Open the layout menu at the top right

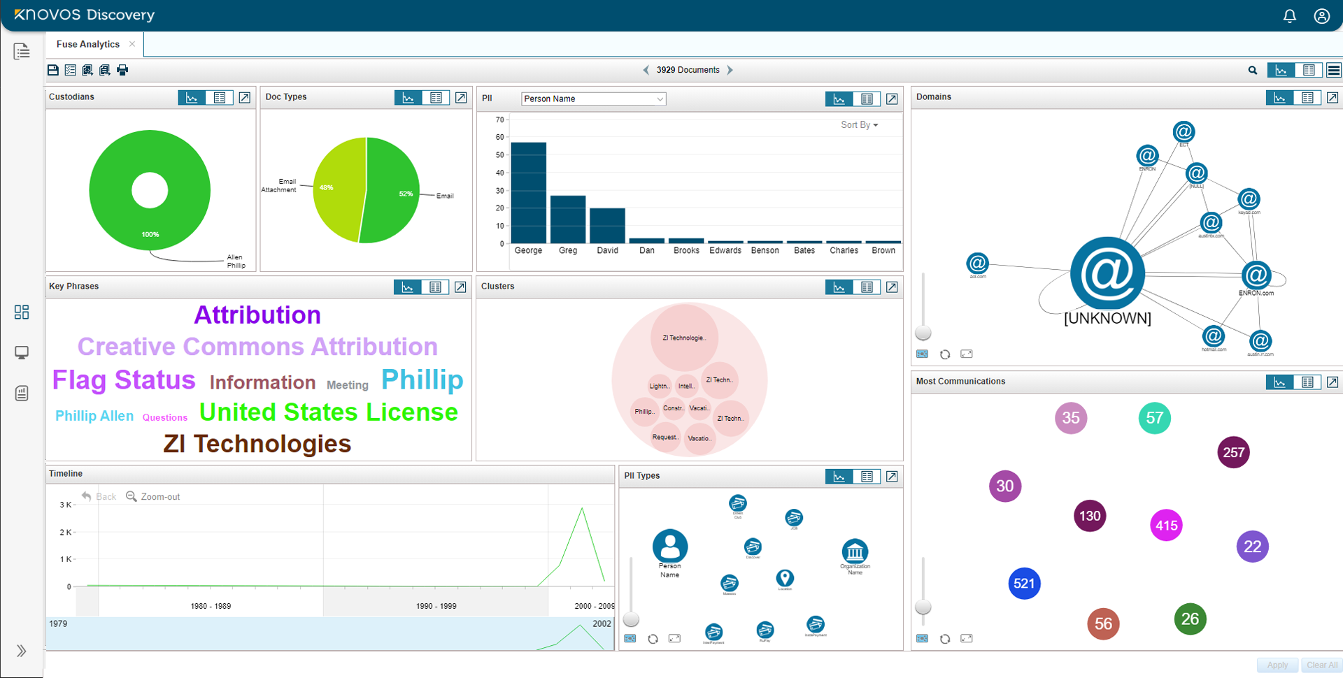(1334, 70)
